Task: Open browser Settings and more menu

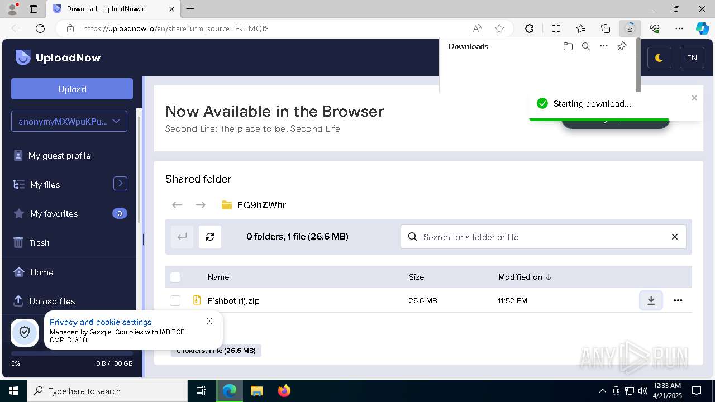Action: coord(679,28)
